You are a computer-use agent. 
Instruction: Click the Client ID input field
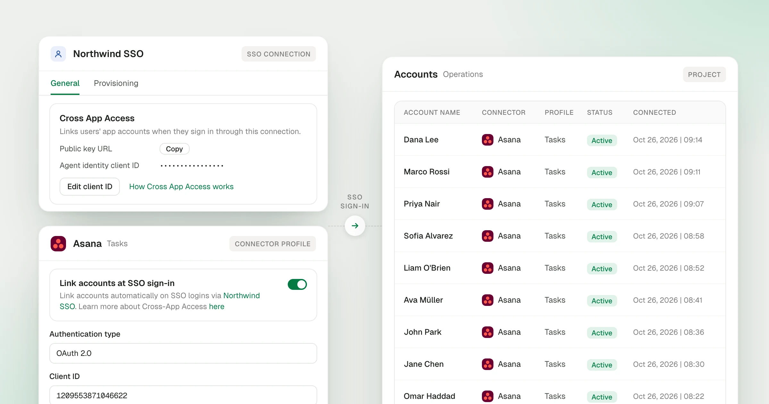tap(183, 395)
